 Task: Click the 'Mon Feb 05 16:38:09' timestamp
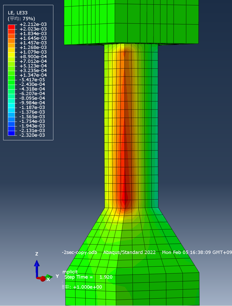(x=186, y=252)
